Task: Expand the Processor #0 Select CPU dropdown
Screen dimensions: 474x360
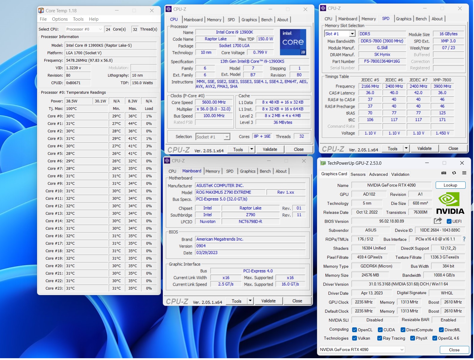Action: coord(84,29)
